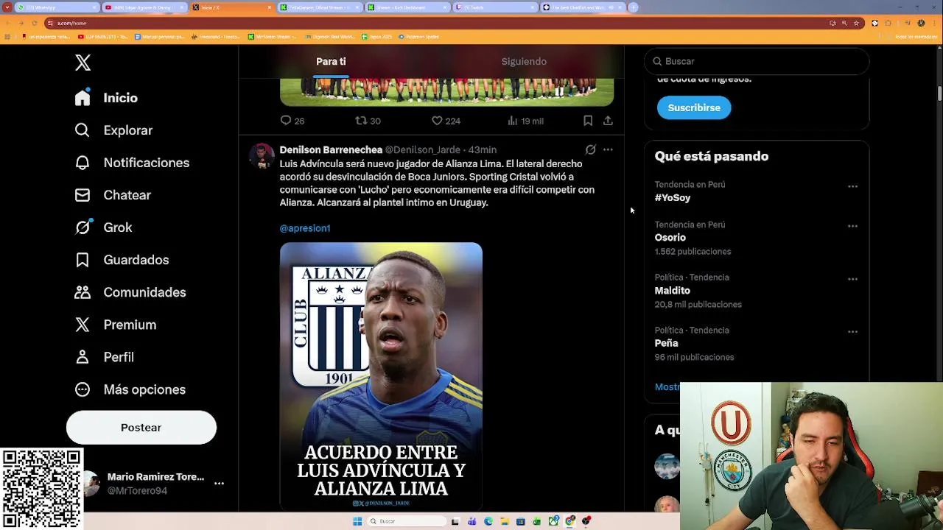Open the Peña trending topic
Image resolution: width=943 pixels, height=530 pixels.
click(x=666, y=343)
